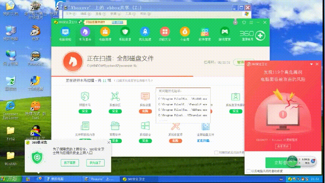This screenshot has height=183, width=325.
Task: Open the 游戏管家 gamepad icon
Action: (225, 32)
